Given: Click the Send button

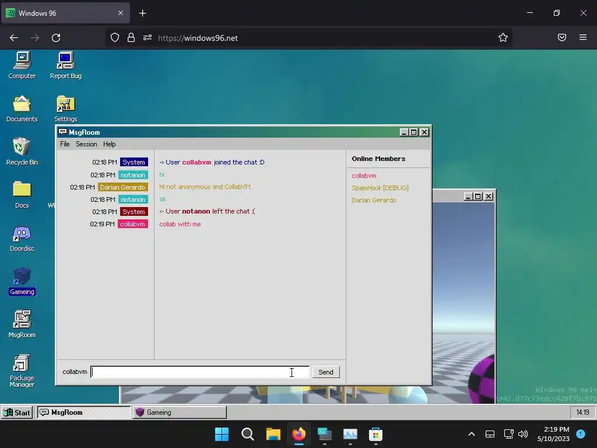Looking at the screenshot, I should [326, 372].
